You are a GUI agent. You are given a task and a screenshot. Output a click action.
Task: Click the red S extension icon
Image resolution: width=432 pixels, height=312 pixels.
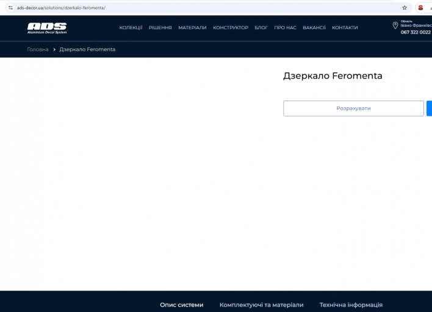coord(420,8)
